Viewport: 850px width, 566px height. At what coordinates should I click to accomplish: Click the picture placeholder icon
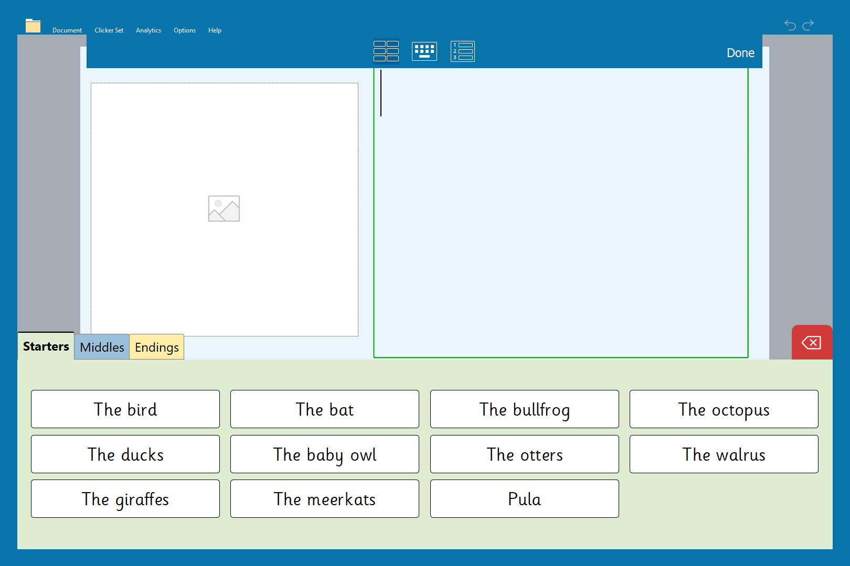(x=224, y=209)
